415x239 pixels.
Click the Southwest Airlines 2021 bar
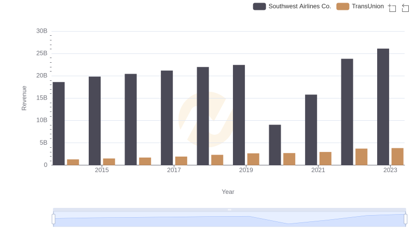pos(311,130)
